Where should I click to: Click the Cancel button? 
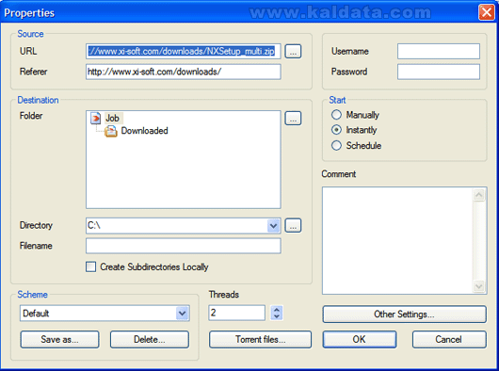(x=449, y=340)
